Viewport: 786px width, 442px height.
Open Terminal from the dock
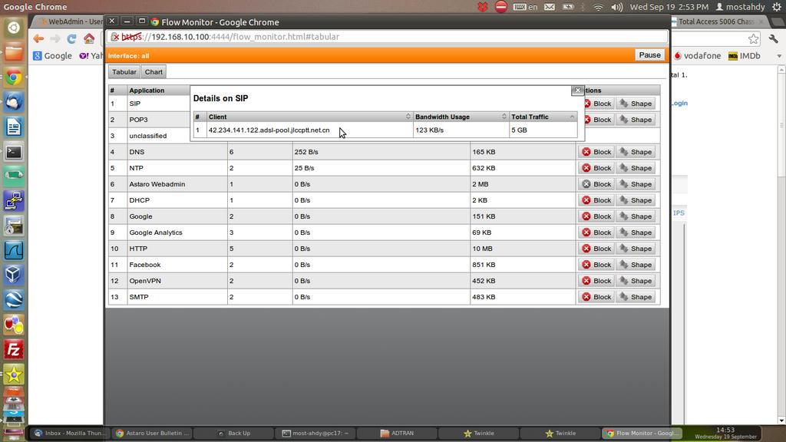(14, 151)
